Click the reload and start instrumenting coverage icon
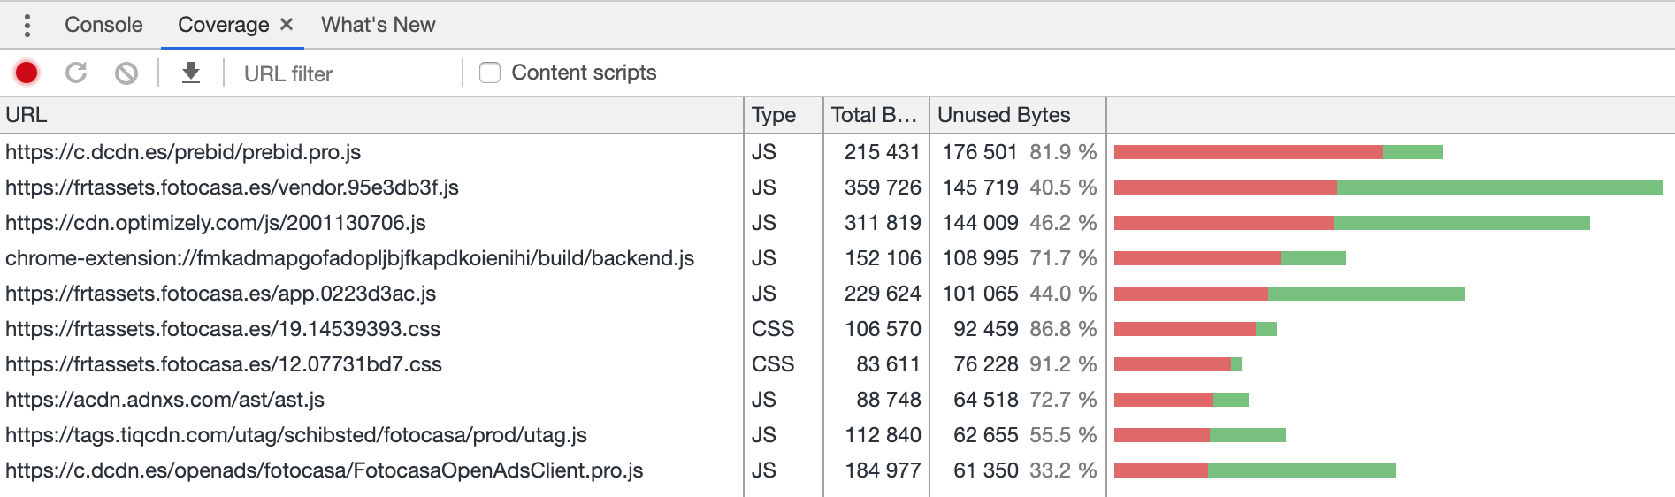The width and height of the screenshot is (1675, 497). pos(76,73)
